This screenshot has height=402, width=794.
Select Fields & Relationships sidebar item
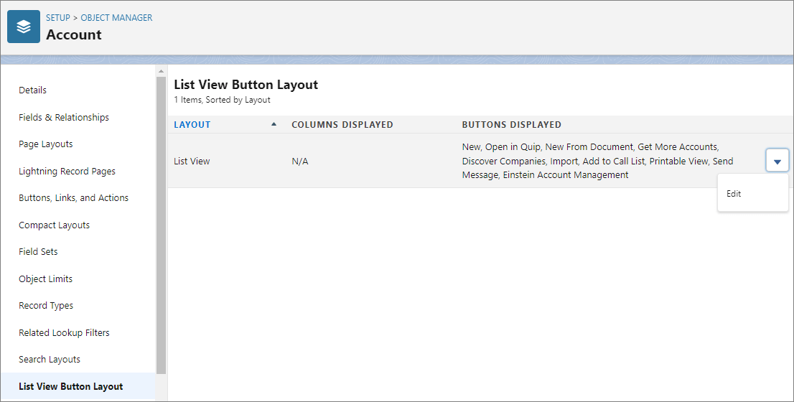[x=64, y=117]
